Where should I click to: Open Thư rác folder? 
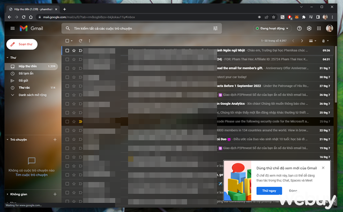(32, 88)
